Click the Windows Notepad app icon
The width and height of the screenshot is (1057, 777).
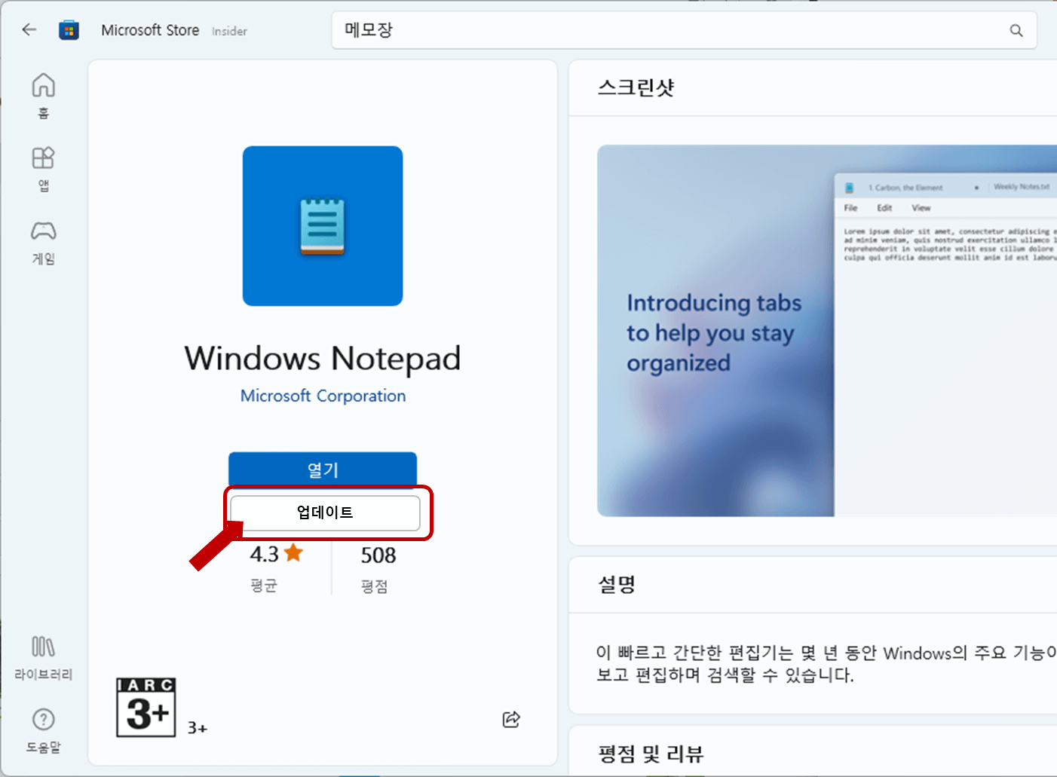click(323, 226)
